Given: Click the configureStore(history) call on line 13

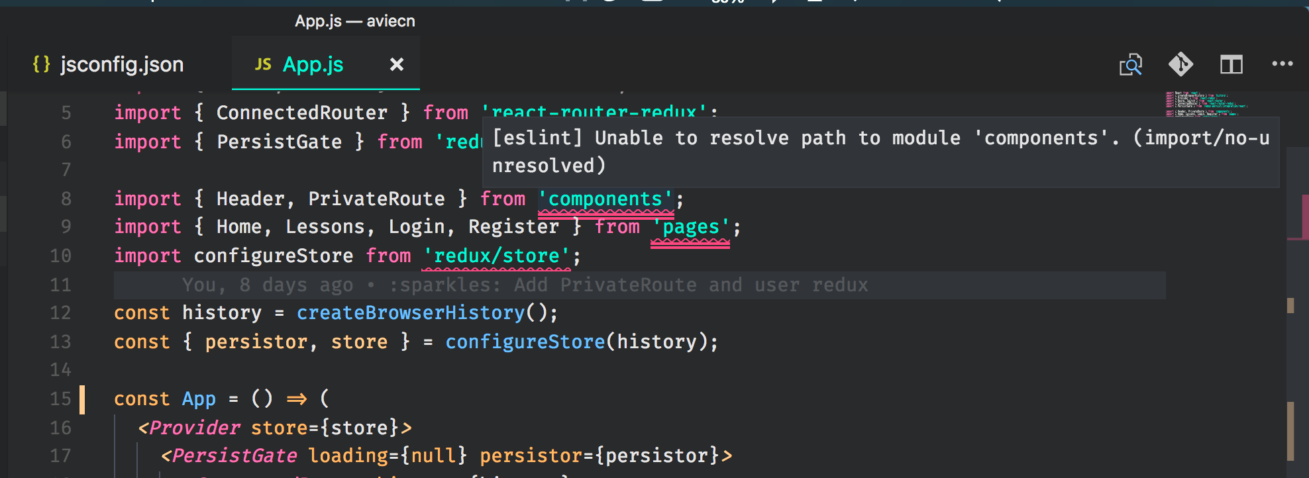Looking at the screenshot, I should point(581,342).
